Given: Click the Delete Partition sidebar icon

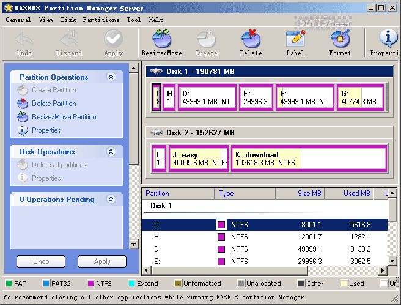Looking at the screenshot, I should 23,104.
